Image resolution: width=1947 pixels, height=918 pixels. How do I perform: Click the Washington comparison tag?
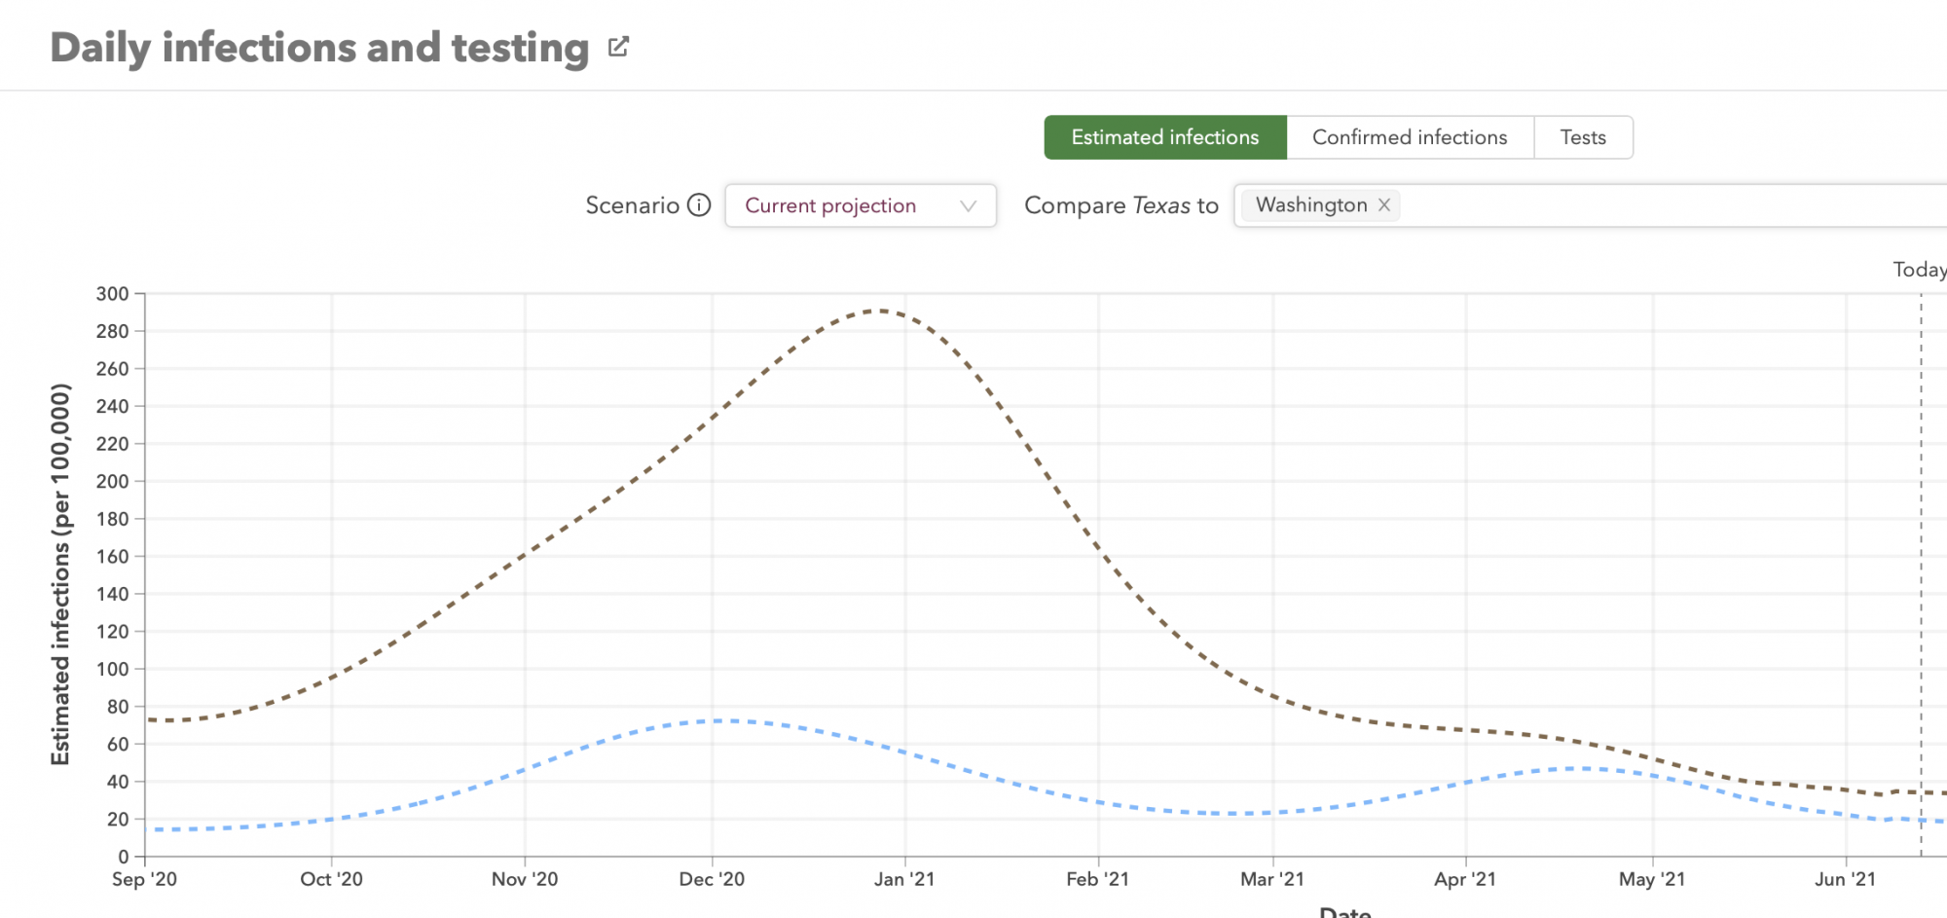coord(1310,205)
